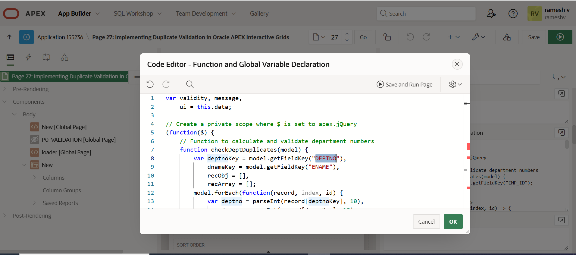This screenshot has width=576, height=255.
Task: Click the Cancel button
Action: coord(426,222)
